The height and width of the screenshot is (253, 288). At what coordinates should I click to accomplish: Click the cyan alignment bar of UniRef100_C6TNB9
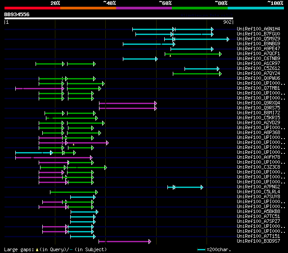tap(140, 59)
